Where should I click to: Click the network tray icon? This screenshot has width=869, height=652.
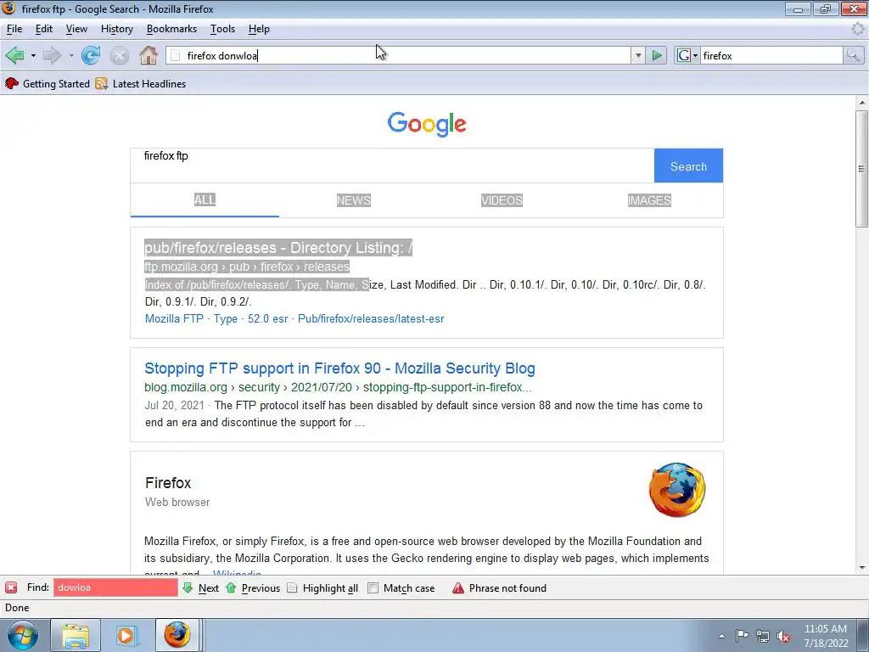tap(763, 636)
